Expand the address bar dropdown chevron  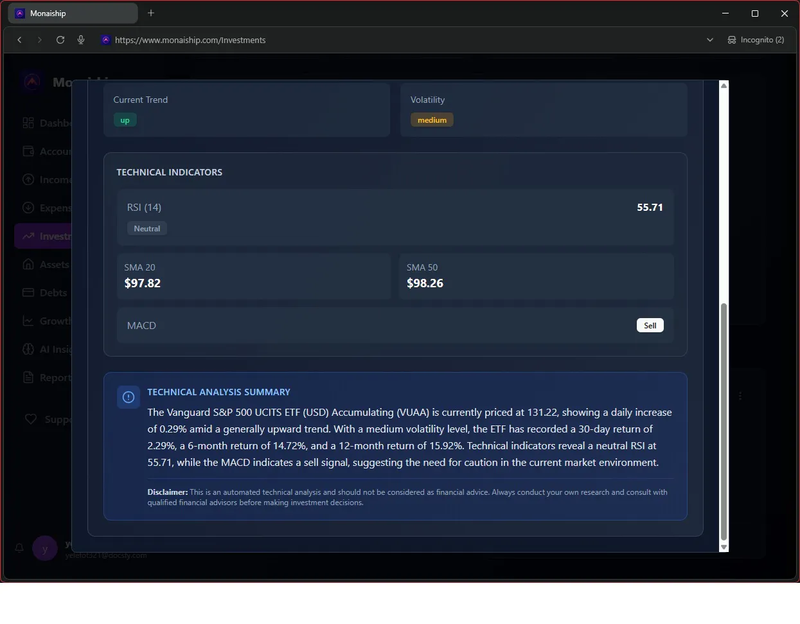click(710, 40)
